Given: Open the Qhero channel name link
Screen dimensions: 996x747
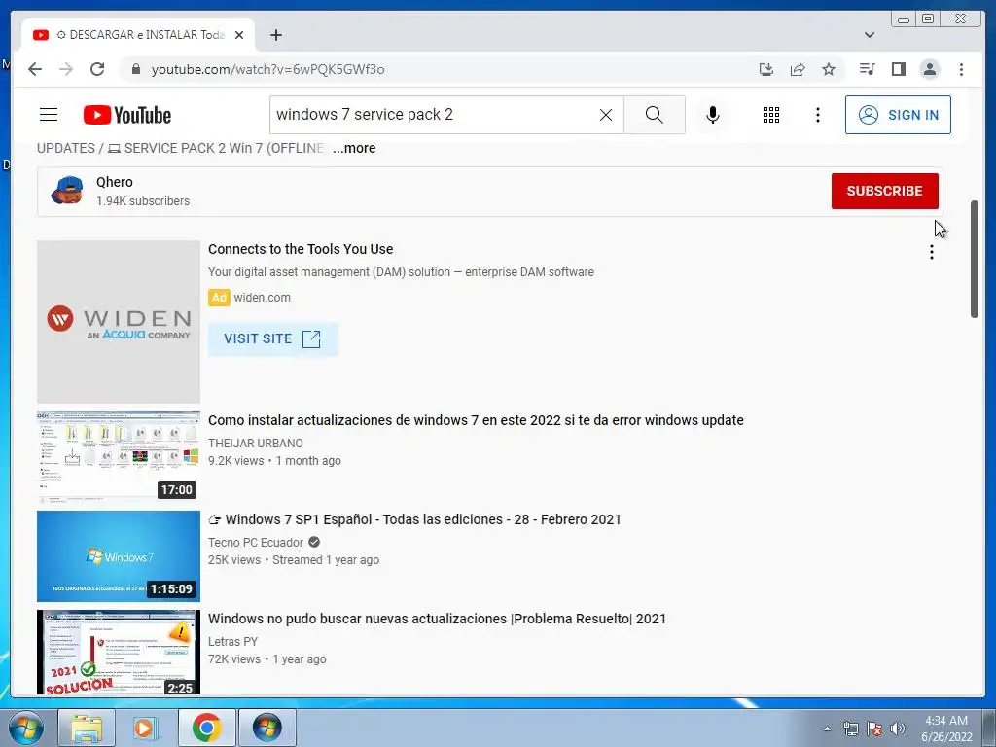Looking at the screenshot, I should click(115, 182).
